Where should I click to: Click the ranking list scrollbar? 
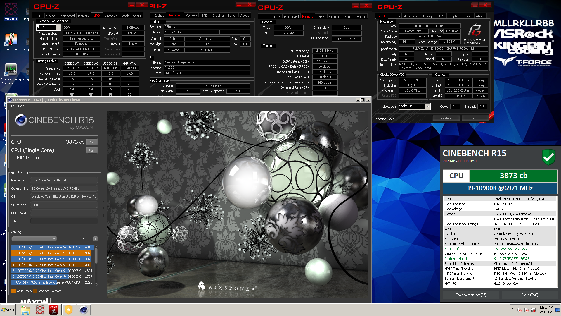(x=96, y=265)
